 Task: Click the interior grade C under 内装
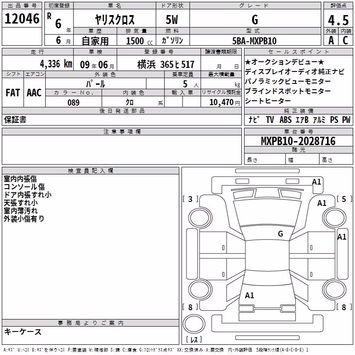345,40
